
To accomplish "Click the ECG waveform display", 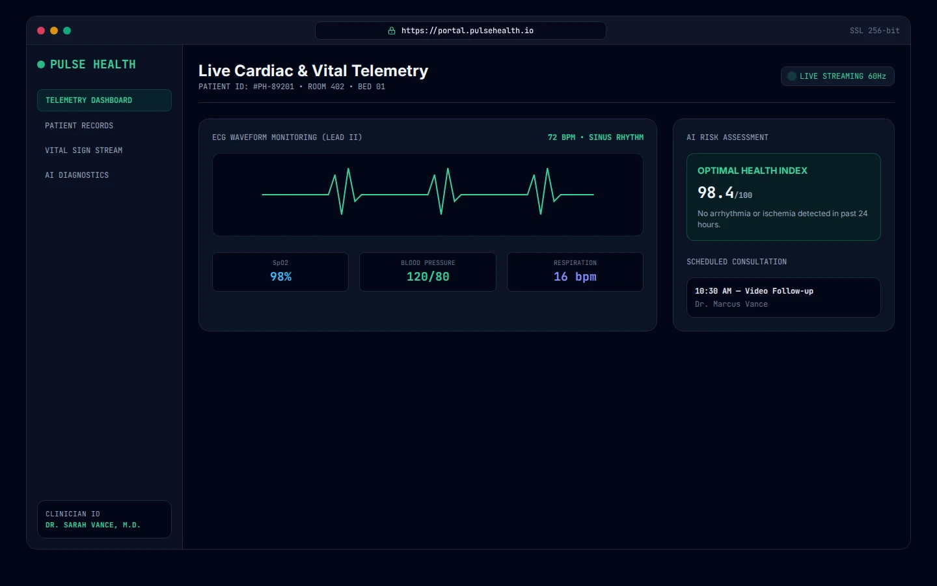I will [x=428, y=195].
